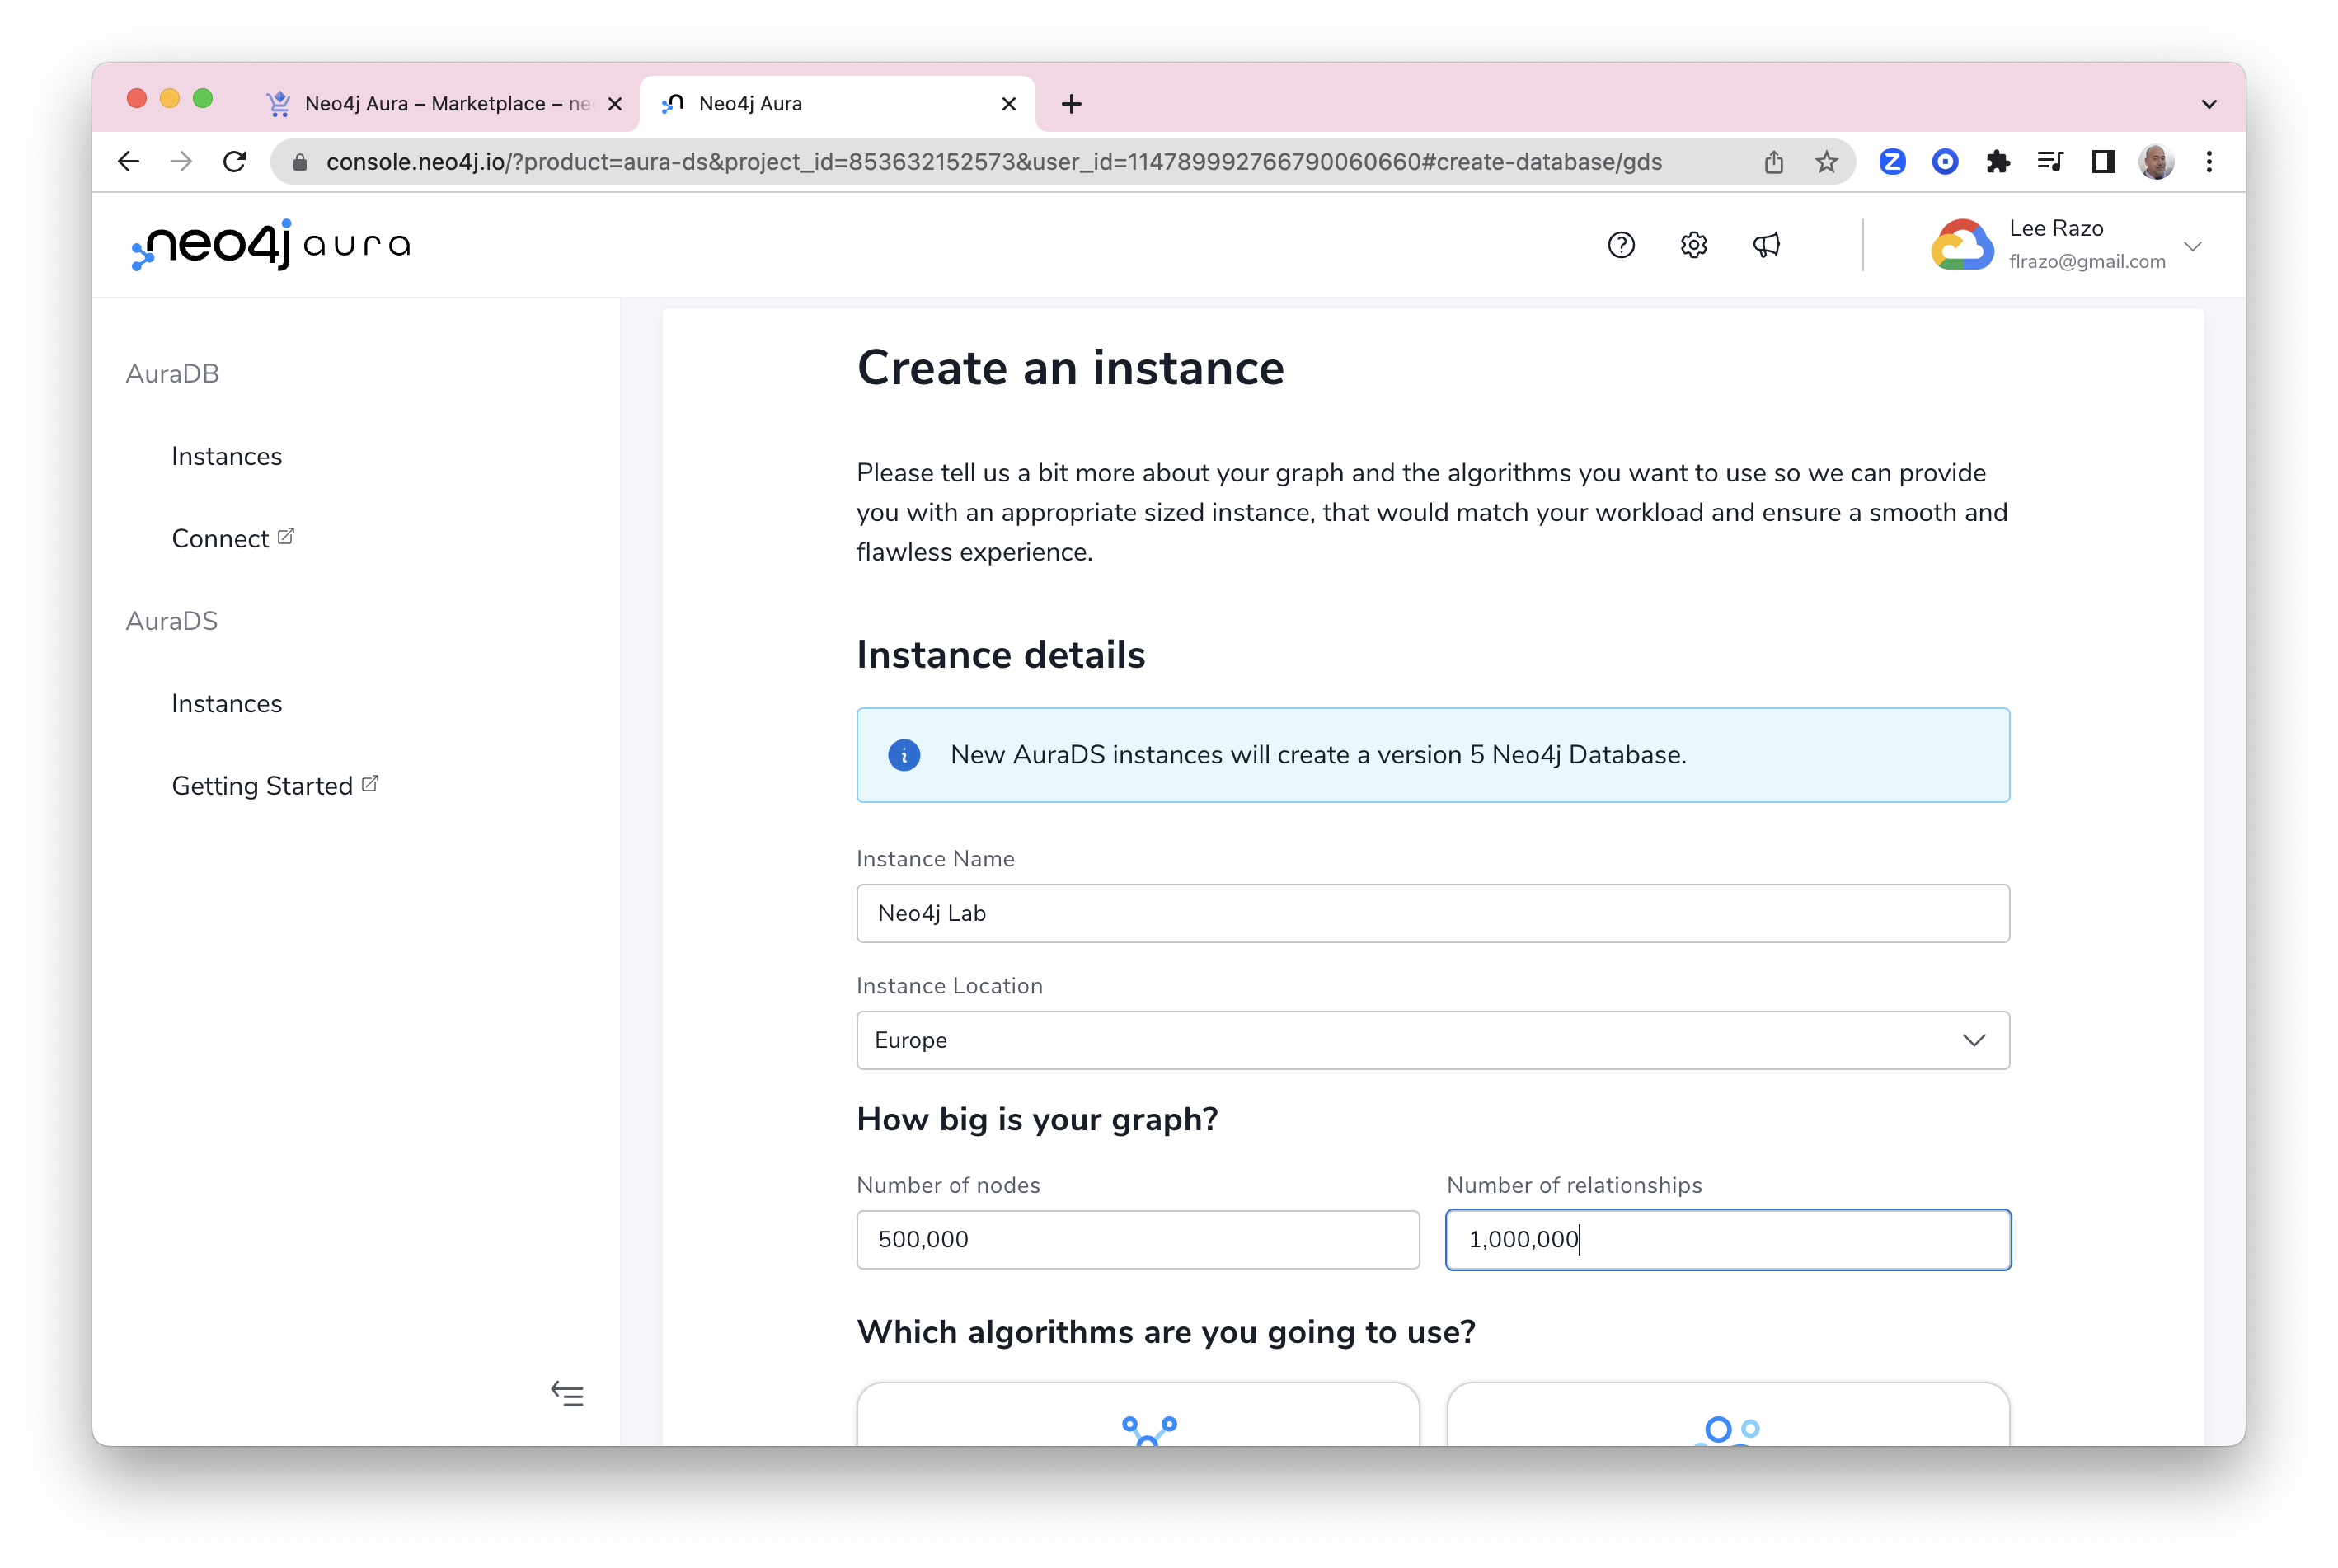This screenshot has height=1568, width=2338.
Task: Bookmark the page with the star icon
Action: tap(1826, 162)
